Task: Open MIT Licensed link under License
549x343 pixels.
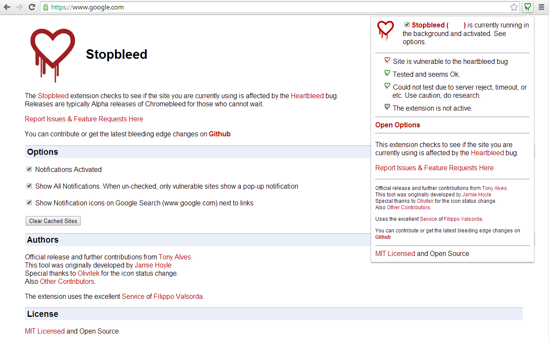Action: coord(45,331)
